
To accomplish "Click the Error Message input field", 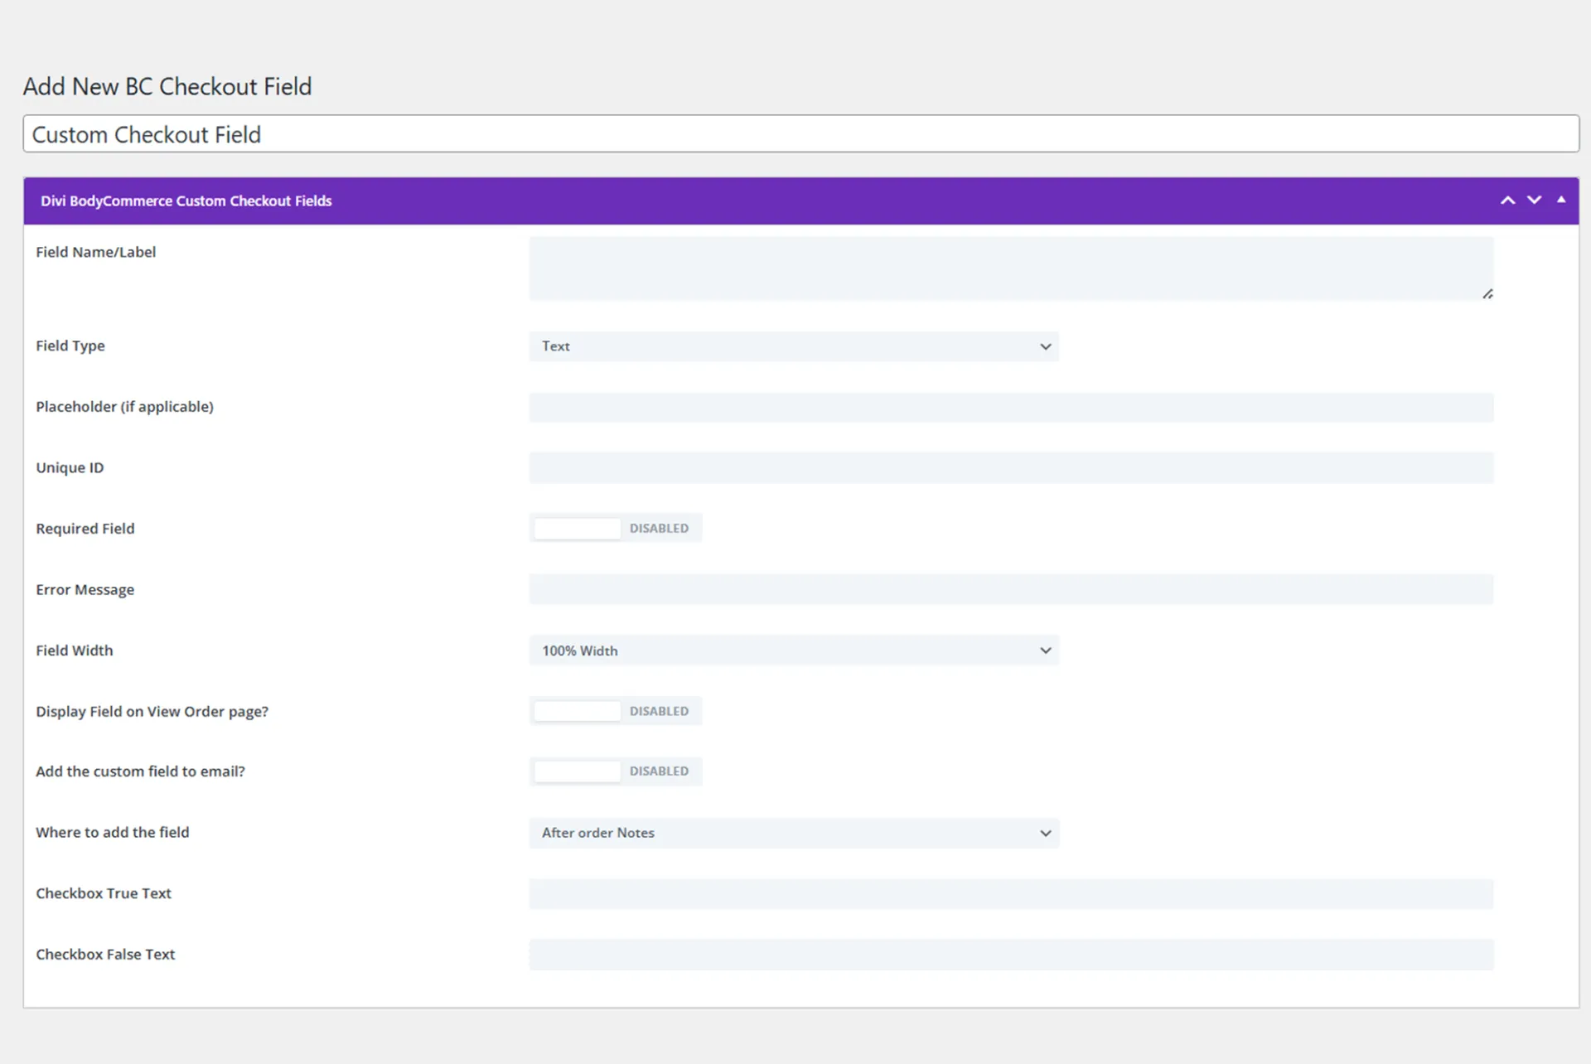I will [x=1011, y=589].
